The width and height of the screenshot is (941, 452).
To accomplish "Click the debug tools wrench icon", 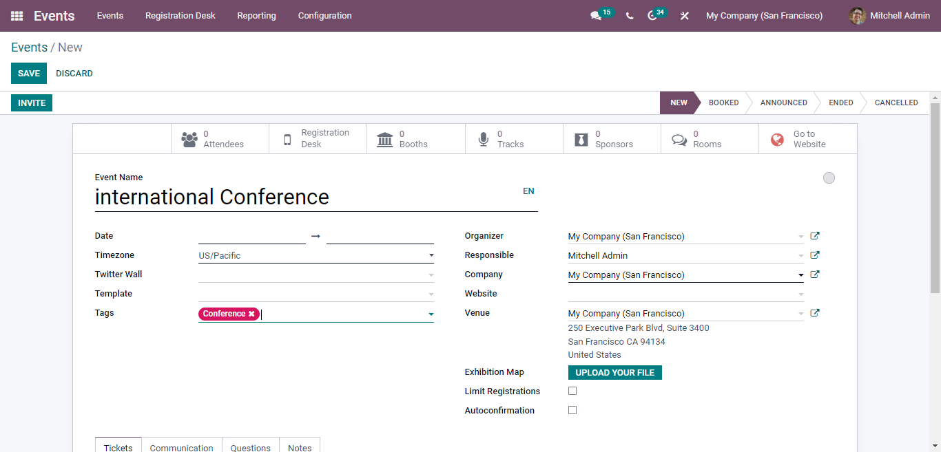I will (x=684, y=16).
